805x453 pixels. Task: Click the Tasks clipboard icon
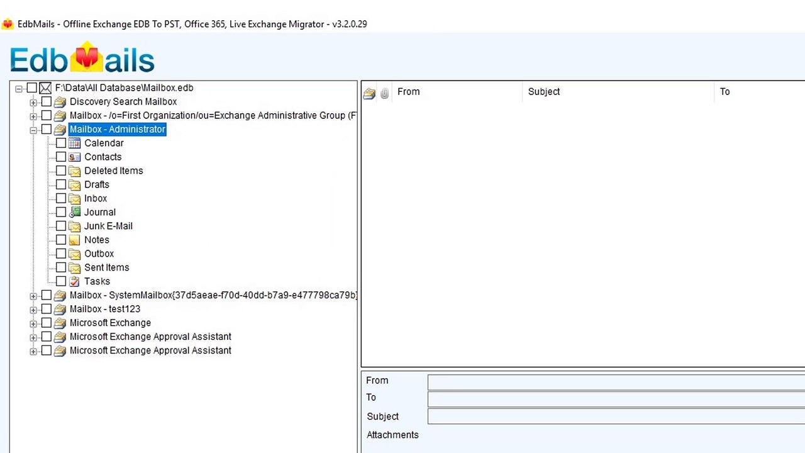74,281
